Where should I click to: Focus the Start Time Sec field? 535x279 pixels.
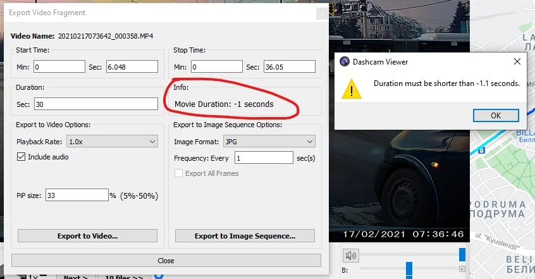[x=132, y=67]
